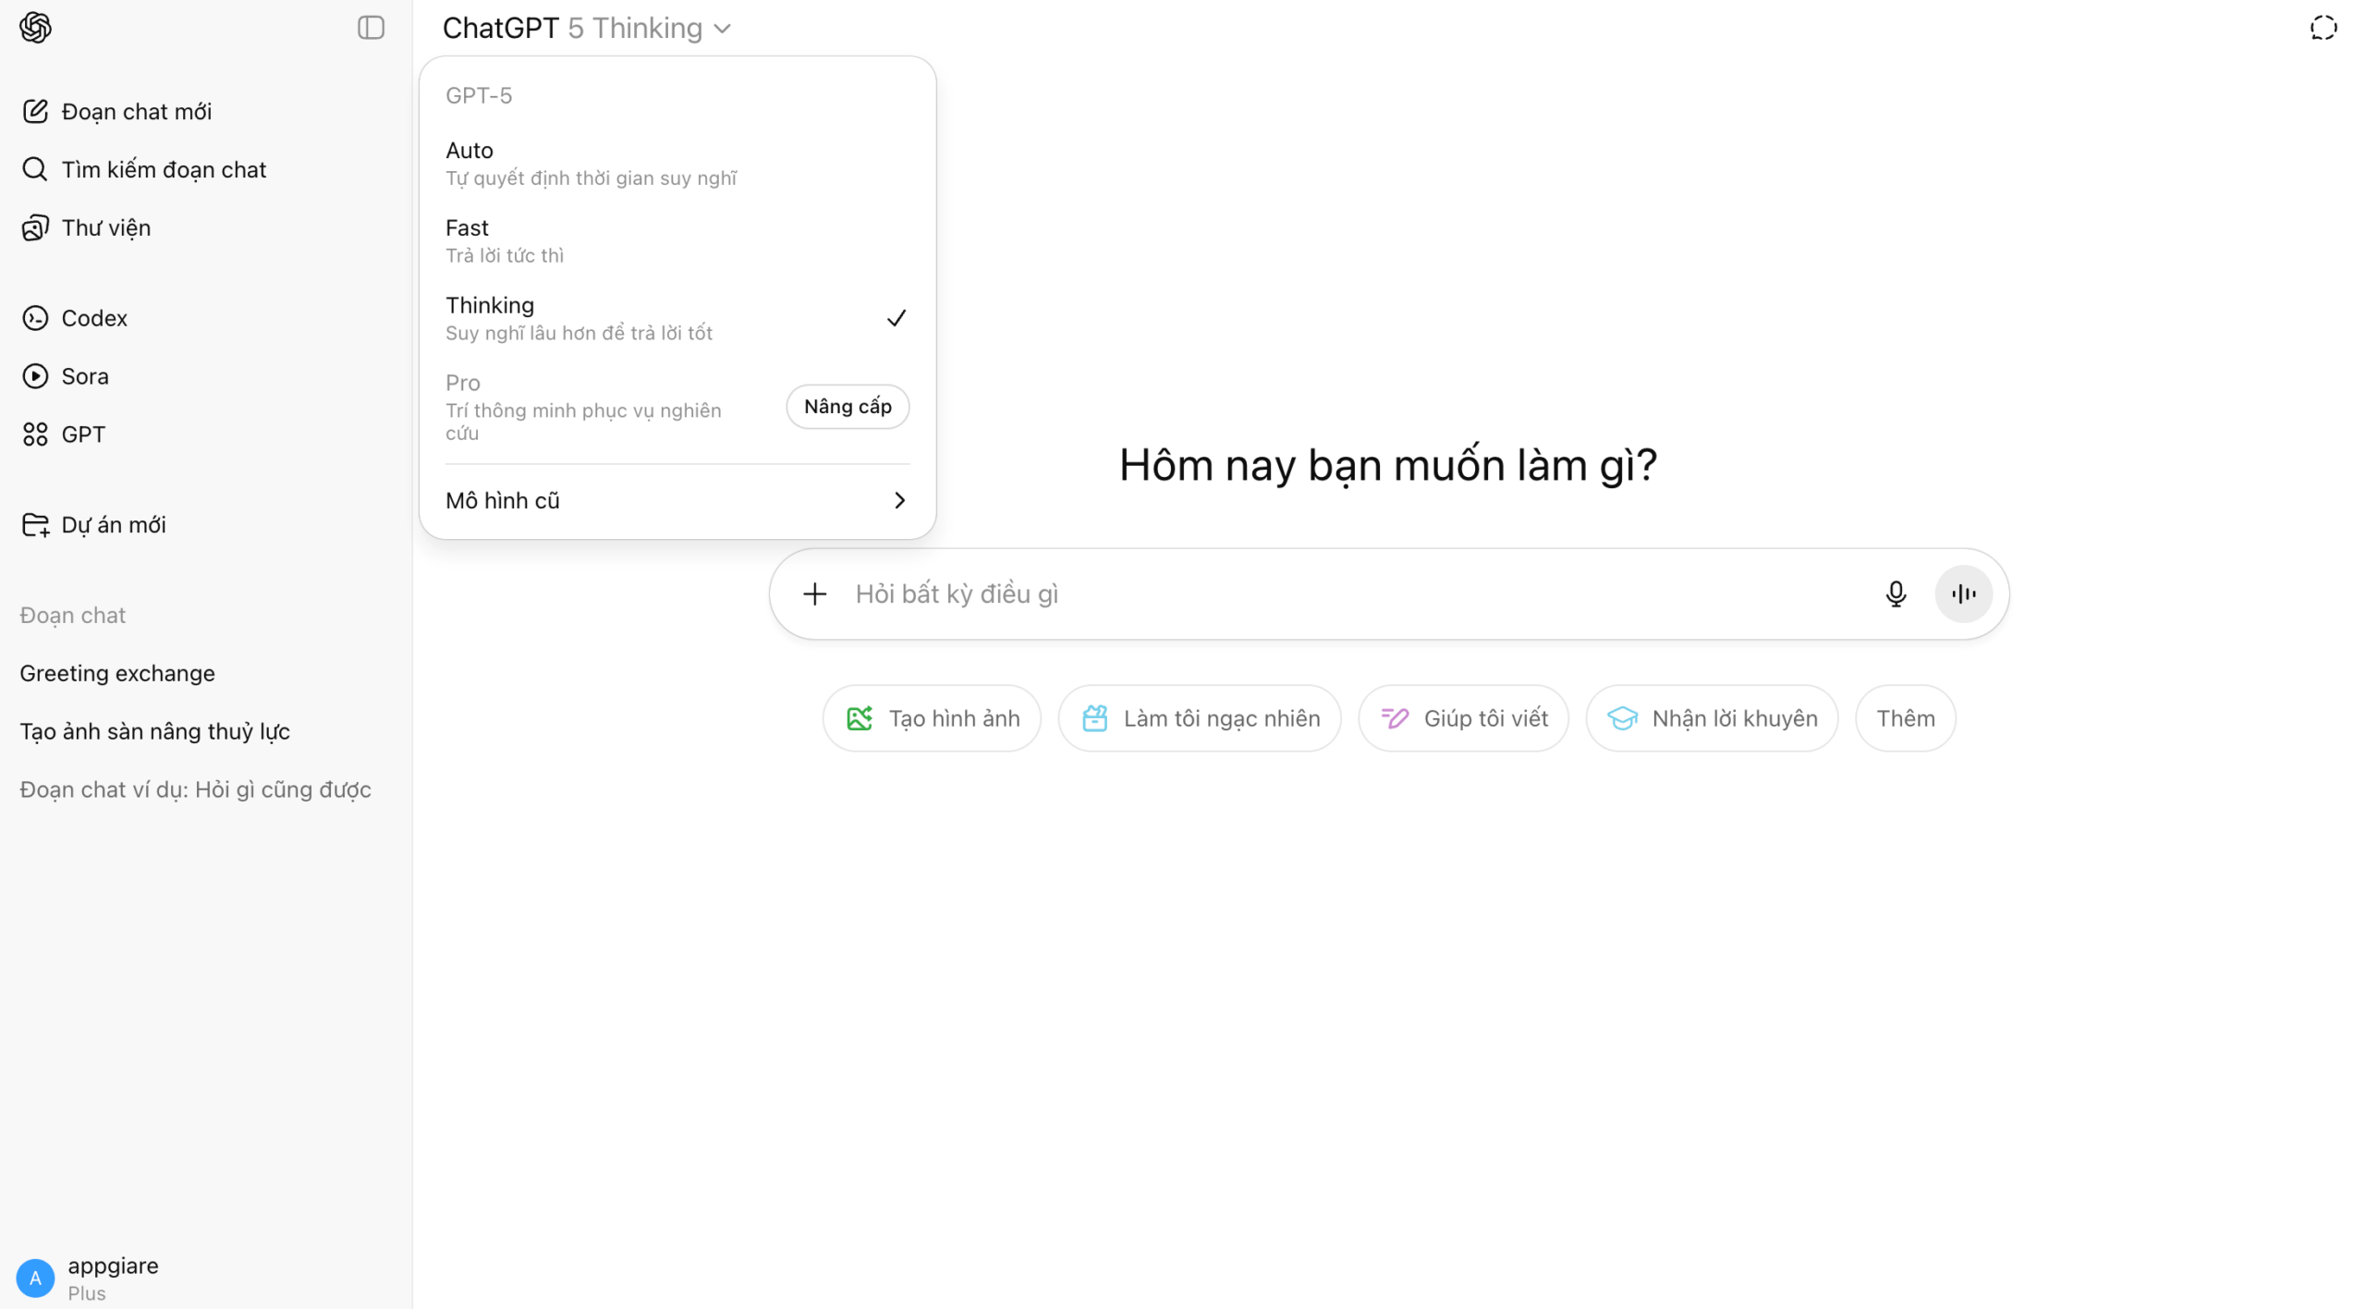
Task: Click the ChatGPT logo icon
Action: (35, 28)
